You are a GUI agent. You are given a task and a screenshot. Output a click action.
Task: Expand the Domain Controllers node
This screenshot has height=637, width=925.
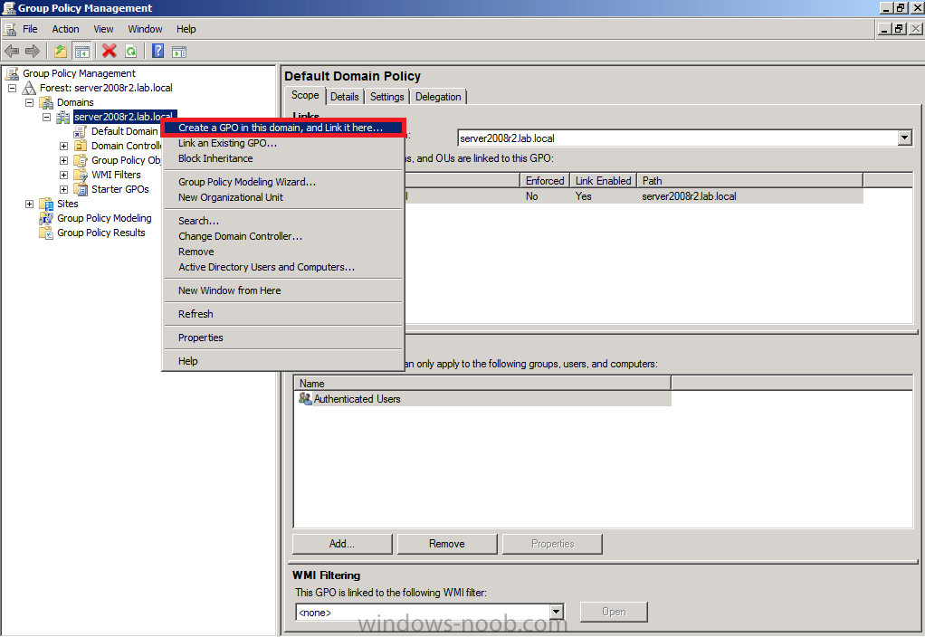point(63,146)
